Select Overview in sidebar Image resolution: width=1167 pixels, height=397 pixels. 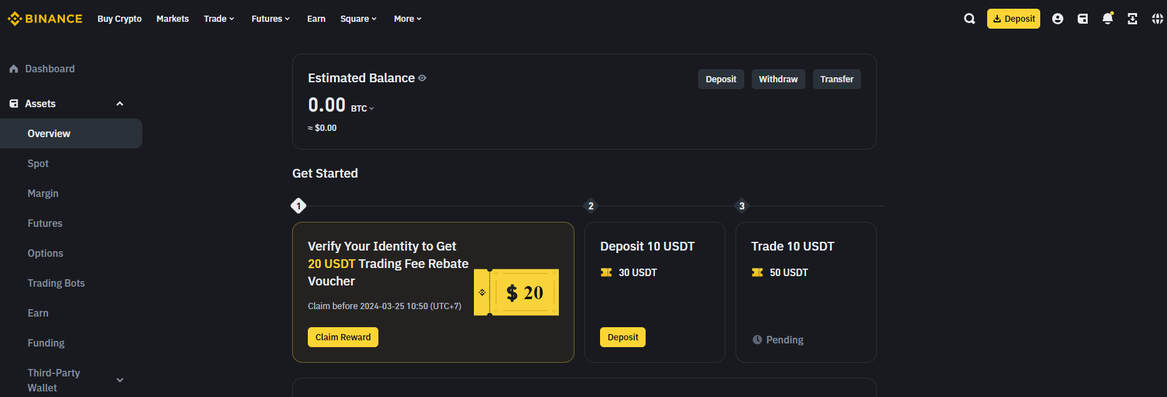coord(71,133)
